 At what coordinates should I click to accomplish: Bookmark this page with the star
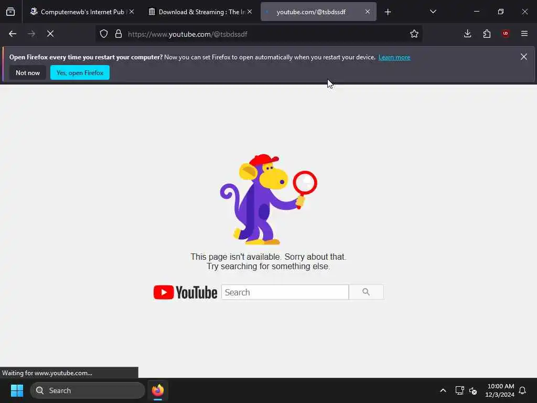(x=414, y=34)
